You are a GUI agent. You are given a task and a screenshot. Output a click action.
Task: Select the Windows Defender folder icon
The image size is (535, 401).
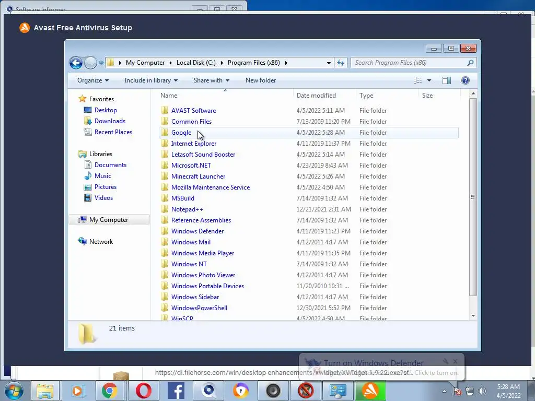(165, 231)
